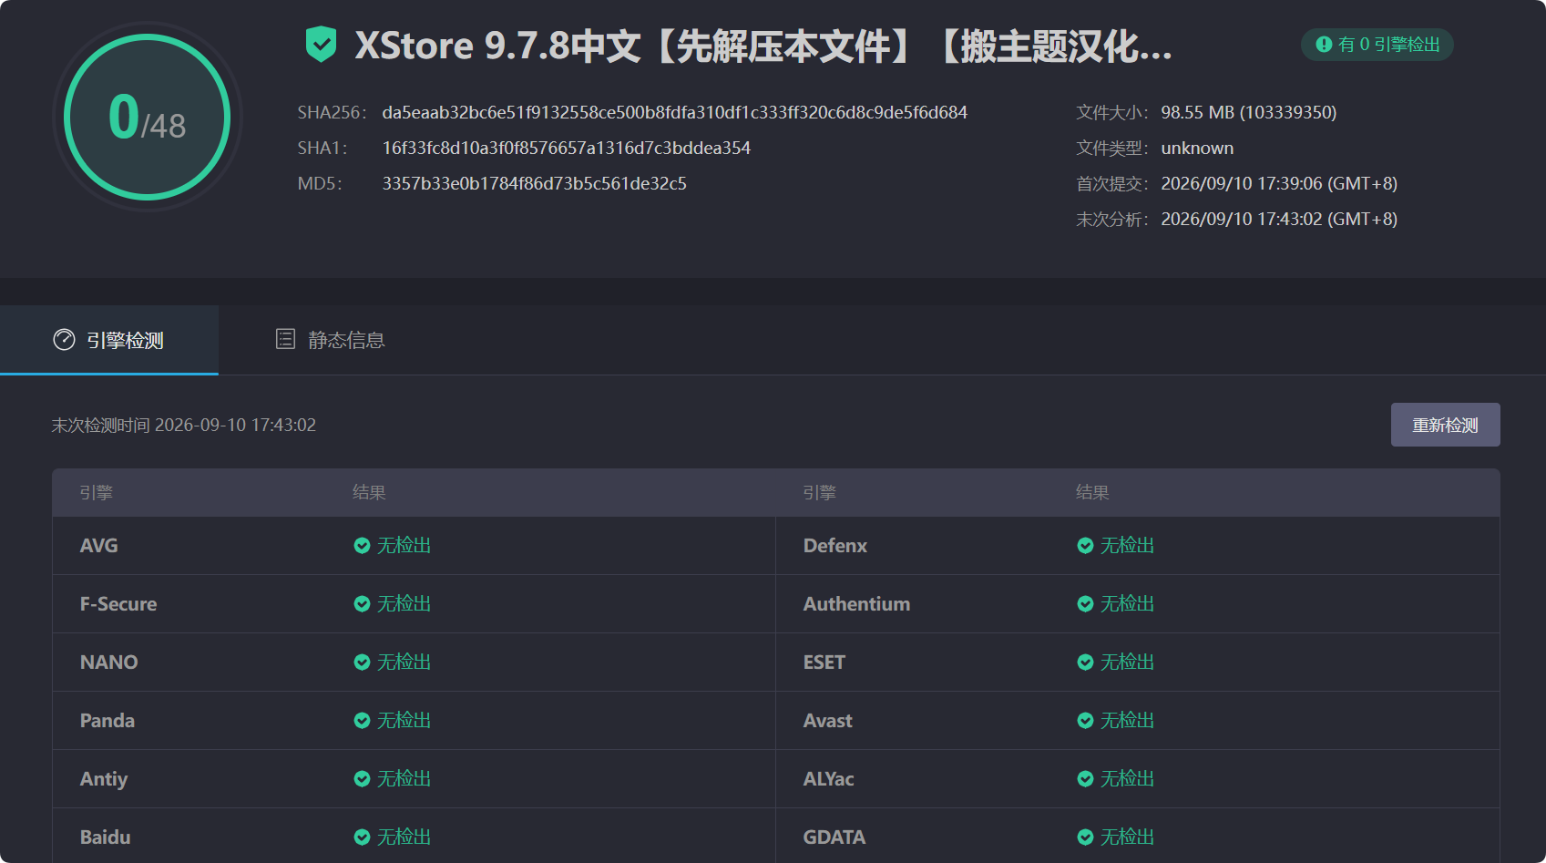Image resolution: width=1546 pixels, height=863 pixels.
Task: Click the GDATA engine name
Action: [x=834, y=837]
